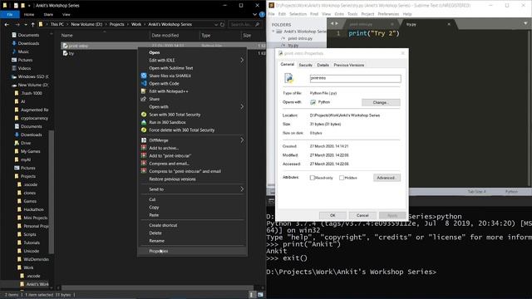Click Sublime next tab arrow

coord(337,24)
